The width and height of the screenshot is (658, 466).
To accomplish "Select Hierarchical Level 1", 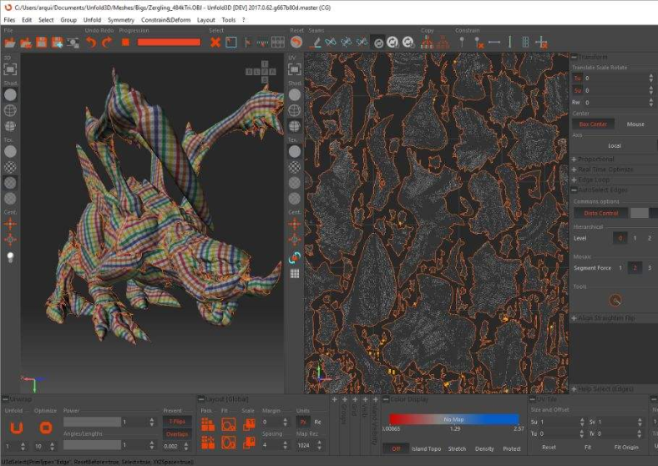I will pos(635,238).
